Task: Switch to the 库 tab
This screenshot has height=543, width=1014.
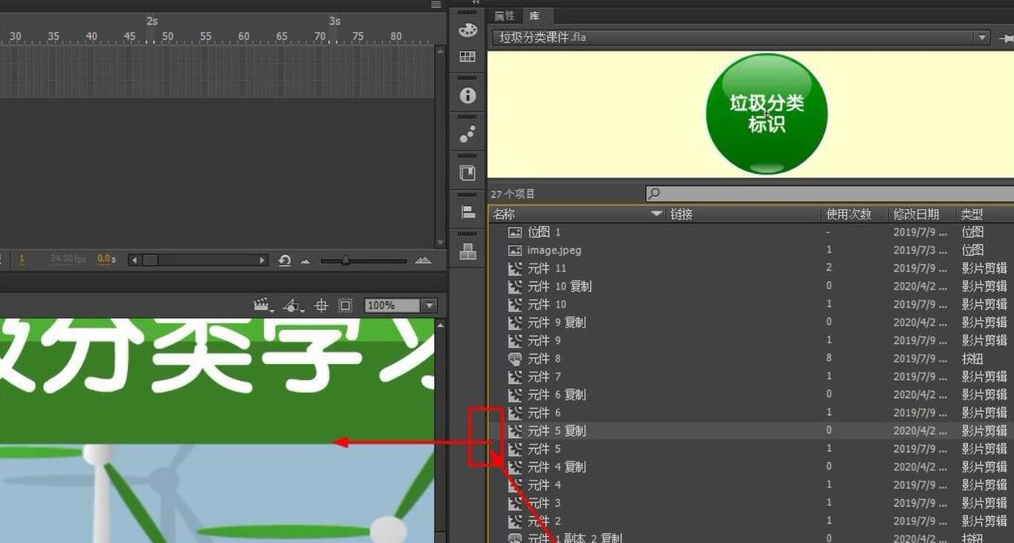Action: tap(535, 16)
